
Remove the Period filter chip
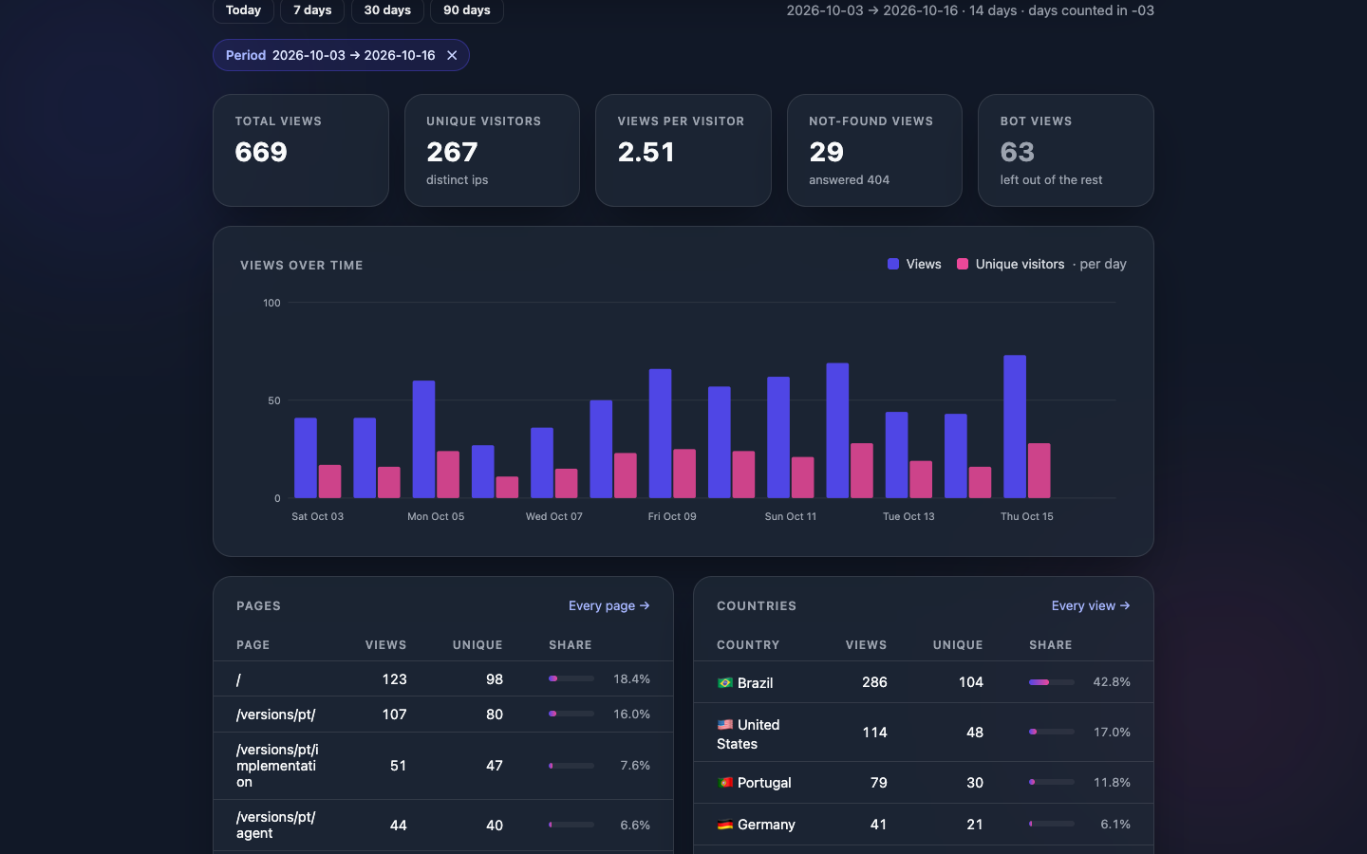pyautogui.click(x=452, y=55)
